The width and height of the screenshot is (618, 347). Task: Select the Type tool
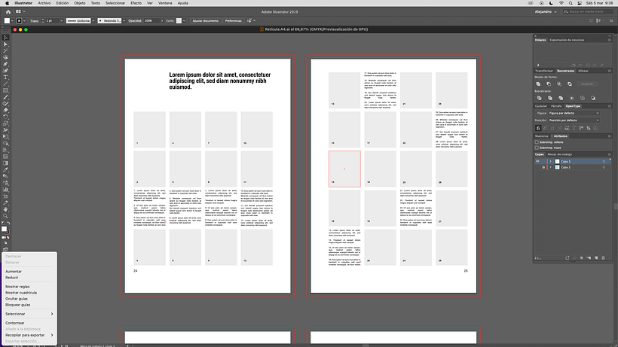point(5,78)
